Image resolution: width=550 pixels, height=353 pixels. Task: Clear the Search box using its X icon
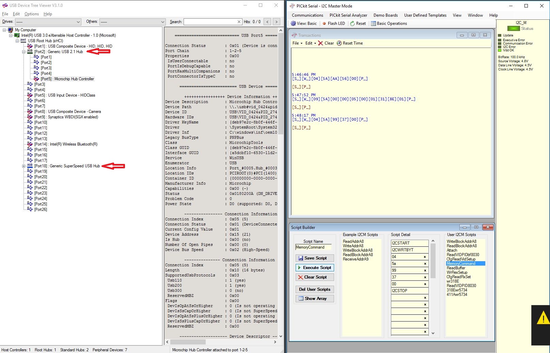[x=239, y=22]
